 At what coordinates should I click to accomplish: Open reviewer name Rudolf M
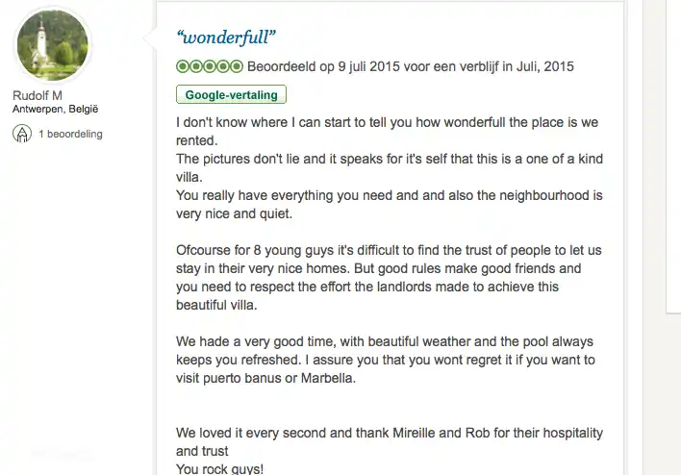38,96
